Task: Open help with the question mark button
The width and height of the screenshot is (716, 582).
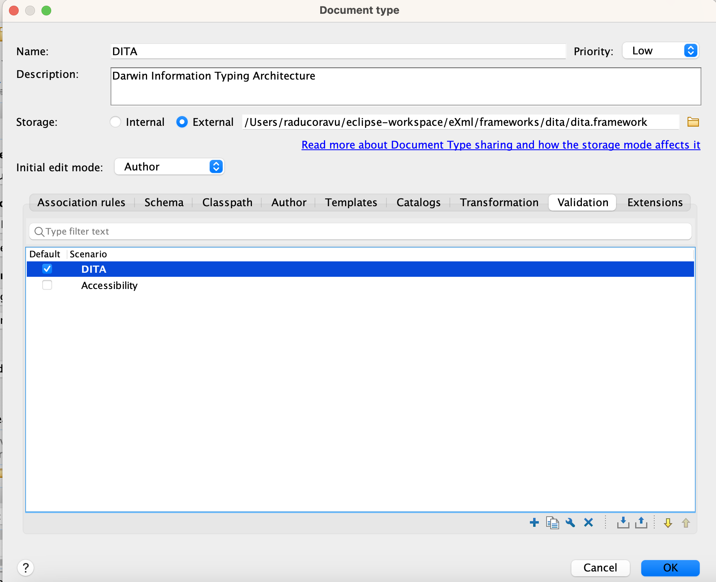Action: click(26, 568)
